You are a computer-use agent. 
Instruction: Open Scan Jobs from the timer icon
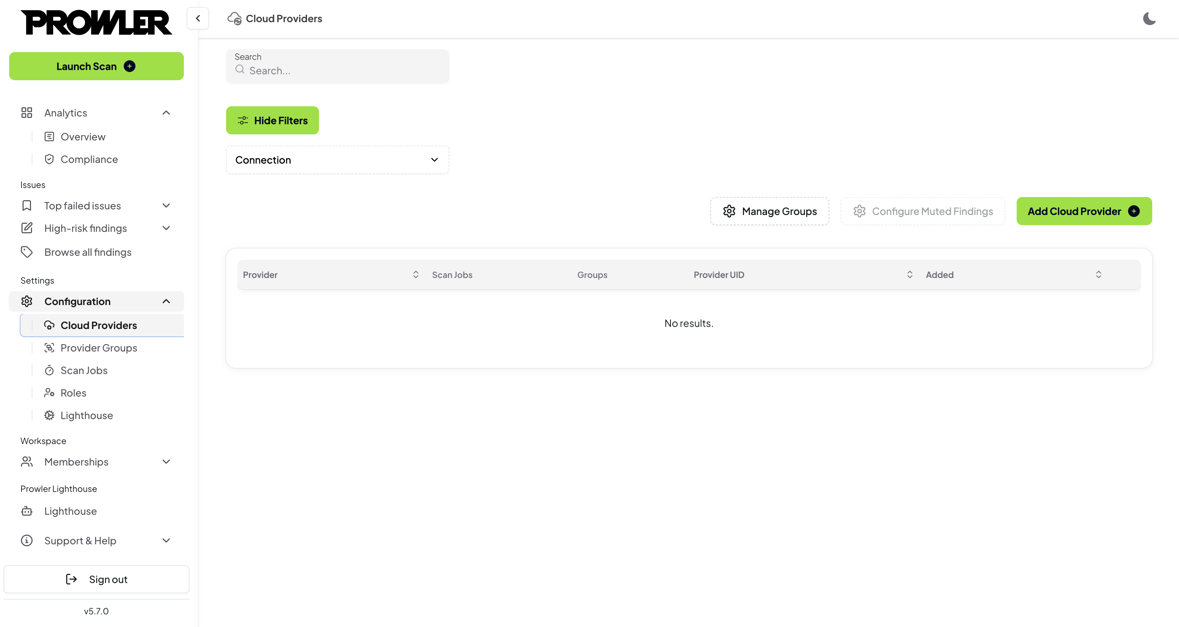[x=49, y=370]
